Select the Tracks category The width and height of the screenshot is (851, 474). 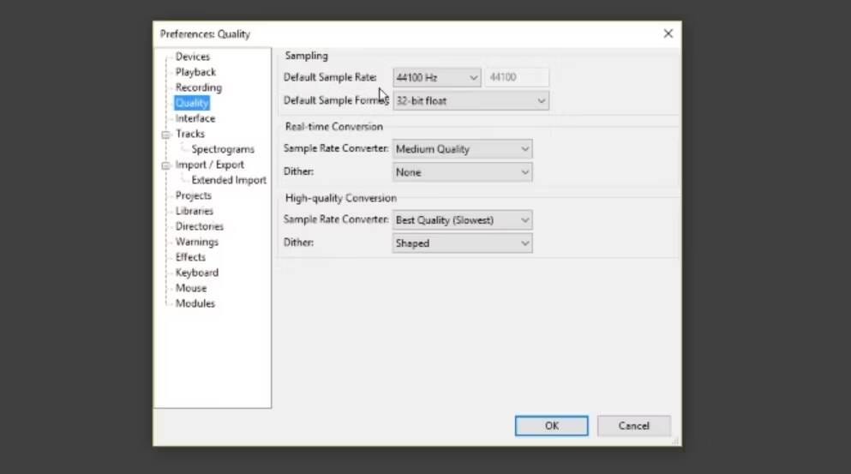click(190, 134)
